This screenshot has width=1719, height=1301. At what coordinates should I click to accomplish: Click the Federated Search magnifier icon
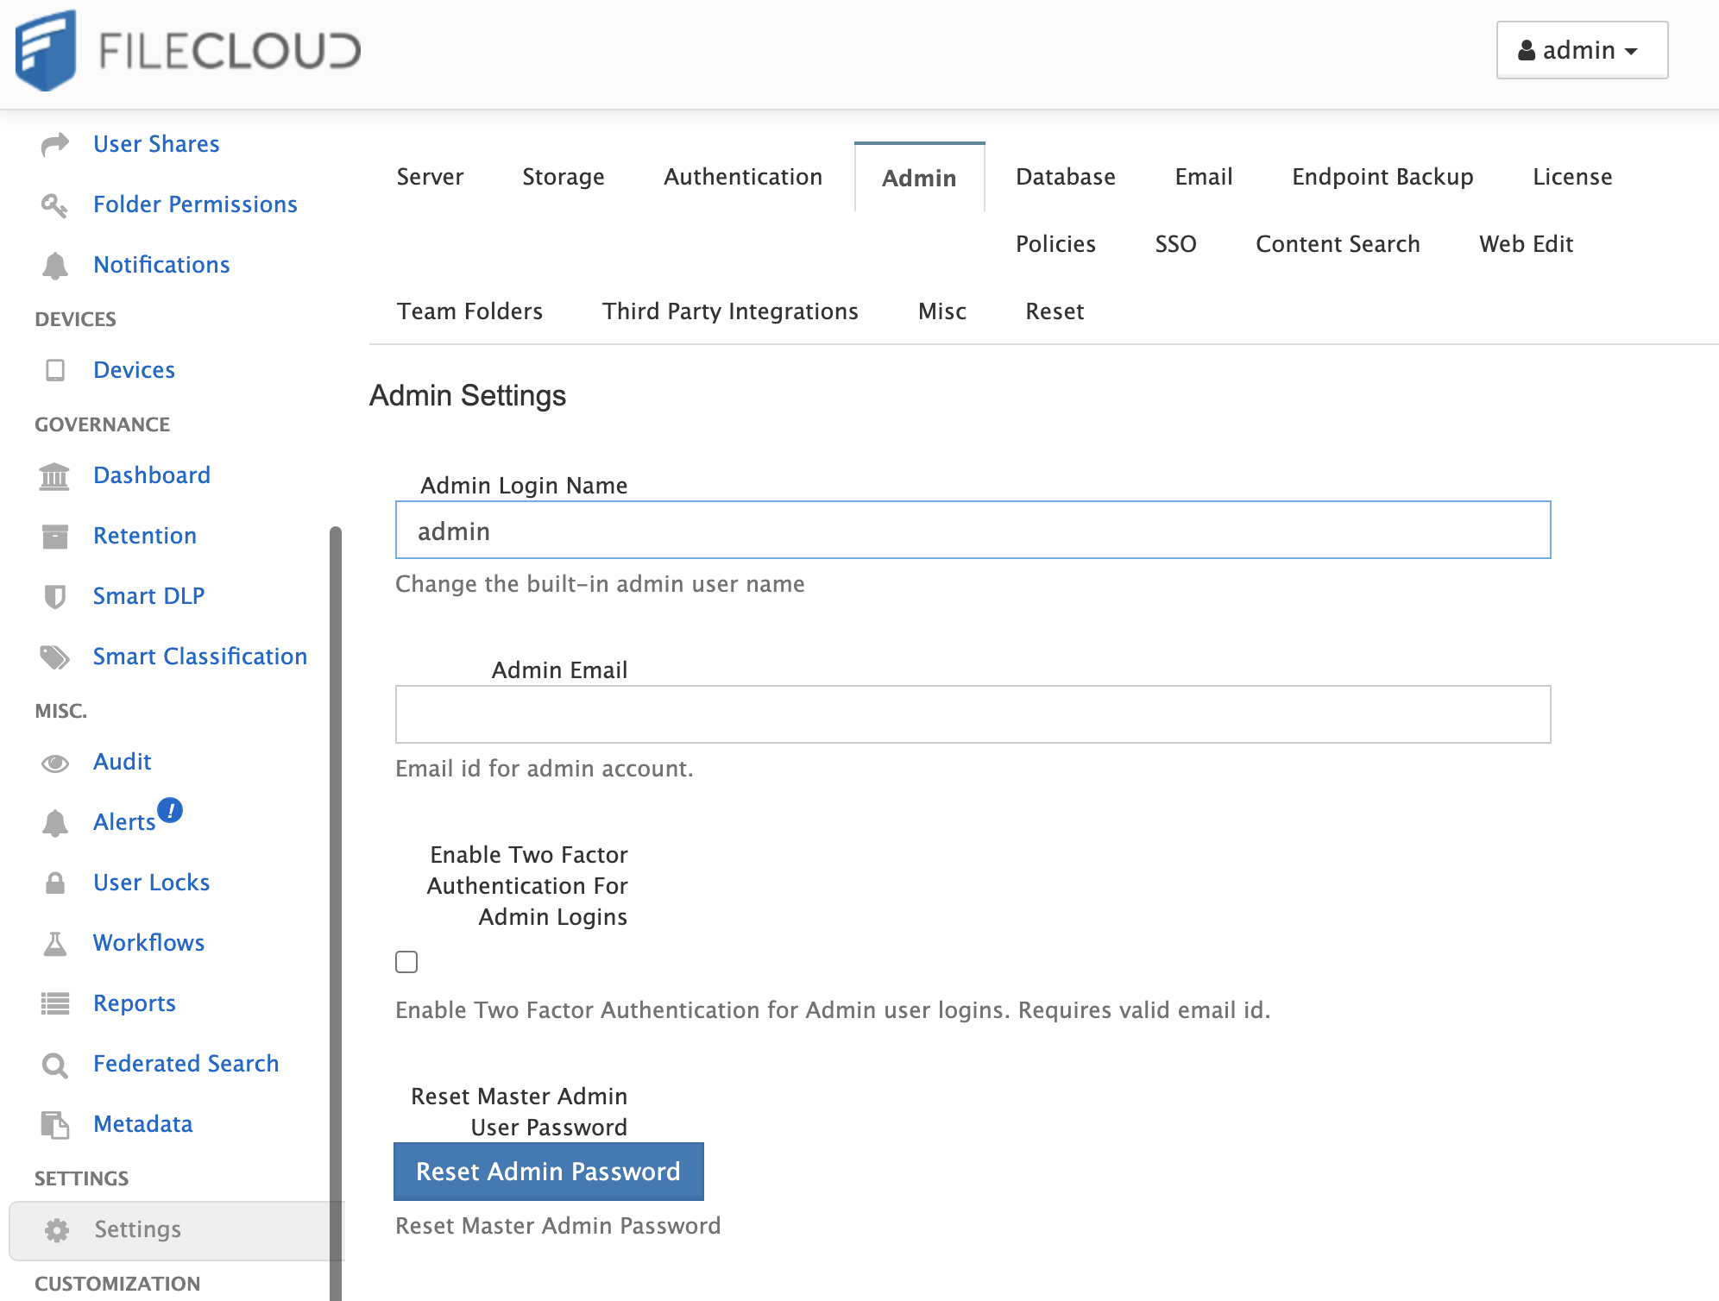point(55,1065)
